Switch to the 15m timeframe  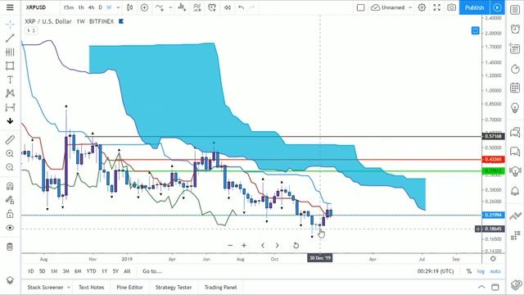coord(69,7)
